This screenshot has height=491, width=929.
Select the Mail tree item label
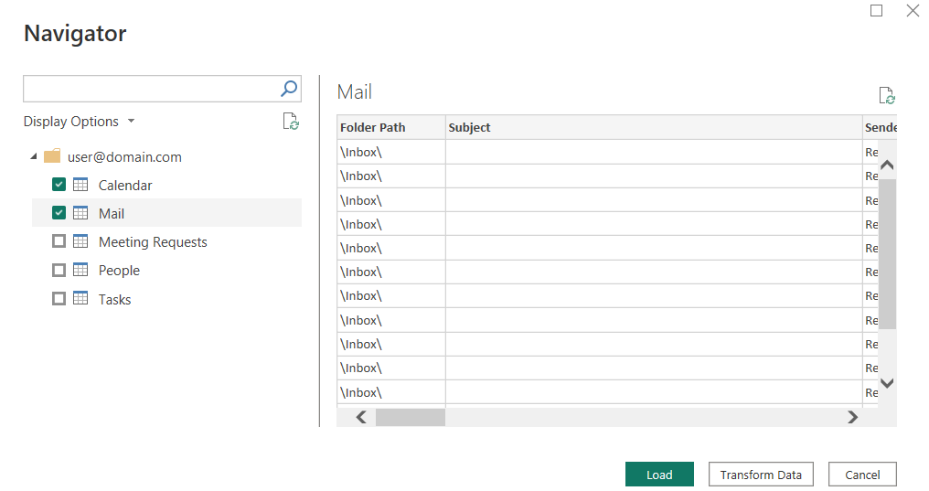(x=112, y=214)
